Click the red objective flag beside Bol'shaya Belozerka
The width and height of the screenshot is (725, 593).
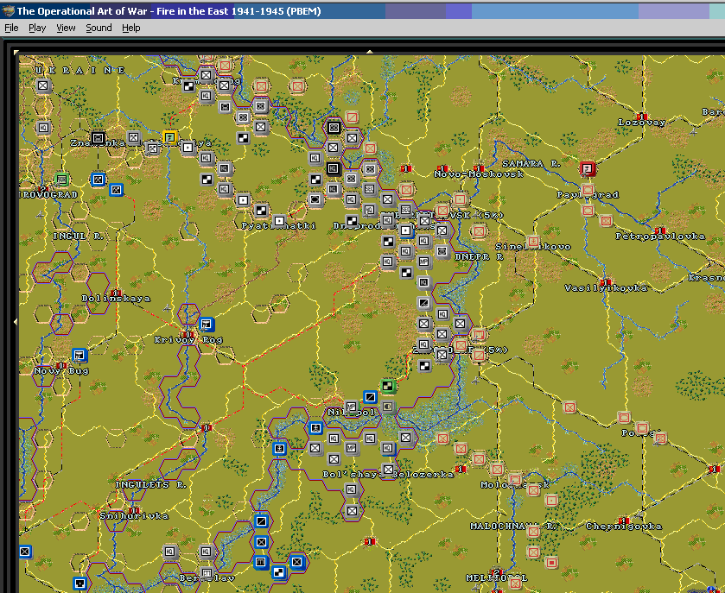[461, 470]
